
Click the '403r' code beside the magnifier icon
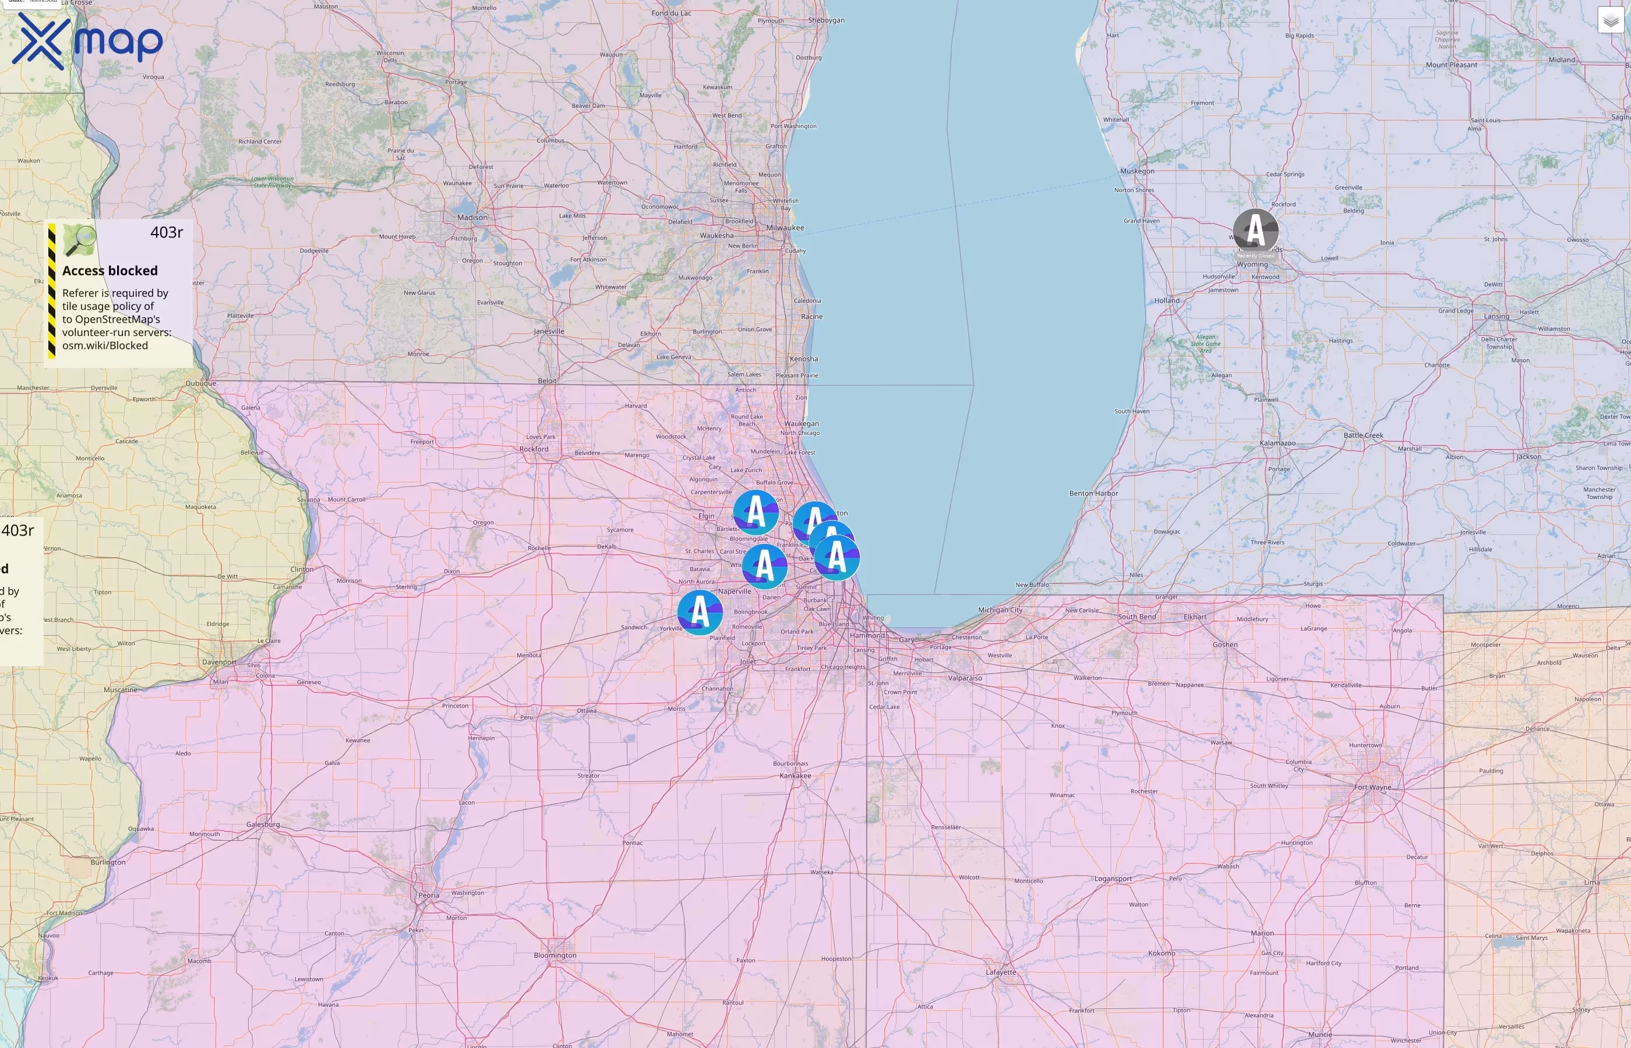pyautogui.click(x=167, y=232)
